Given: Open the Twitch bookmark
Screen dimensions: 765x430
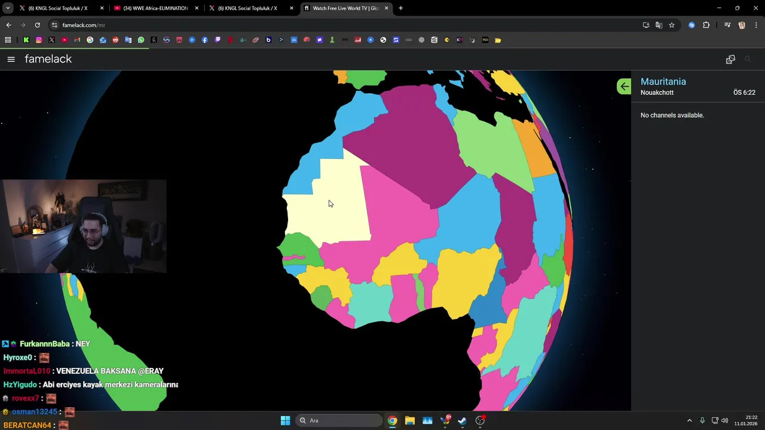Looking at the screenshot, I should pyautogui.click(x=218, y=40).
